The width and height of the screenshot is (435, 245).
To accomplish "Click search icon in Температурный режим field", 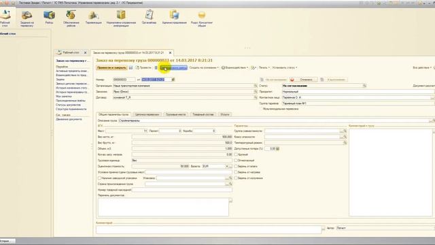I will (345, 142).
